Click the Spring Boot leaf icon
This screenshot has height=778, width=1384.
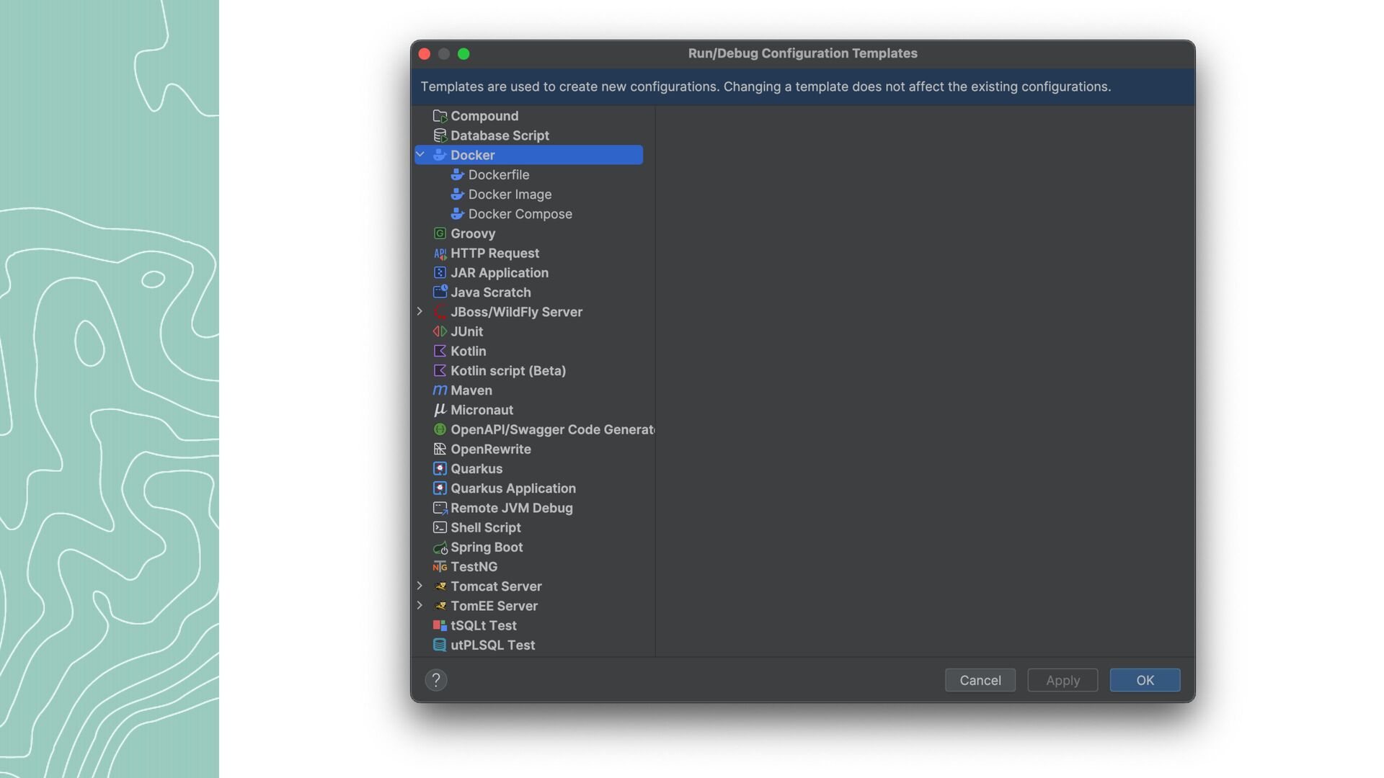[440, 548]
